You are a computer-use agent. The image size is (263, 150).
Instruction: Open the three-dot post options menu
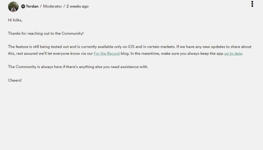click(252, 4)
